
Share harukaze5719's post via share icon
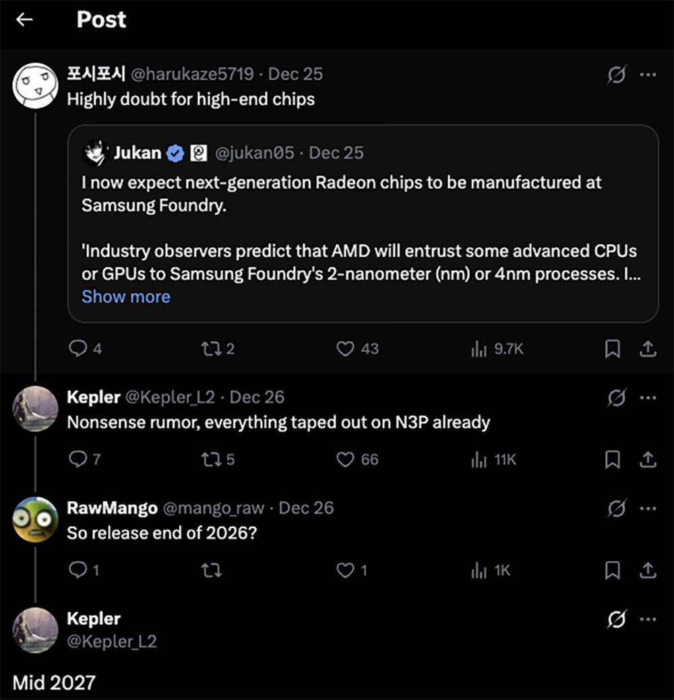pyautogui.click(x=647, y=348)
